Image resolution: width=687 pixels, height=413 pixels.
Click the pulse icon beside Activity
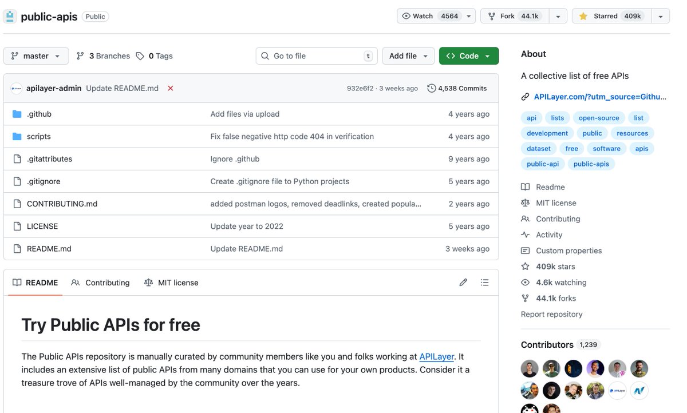pyautogui.click(x=525, y=235)
